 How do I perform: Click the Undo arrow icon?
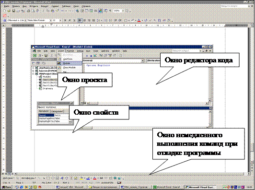(62, 11)
